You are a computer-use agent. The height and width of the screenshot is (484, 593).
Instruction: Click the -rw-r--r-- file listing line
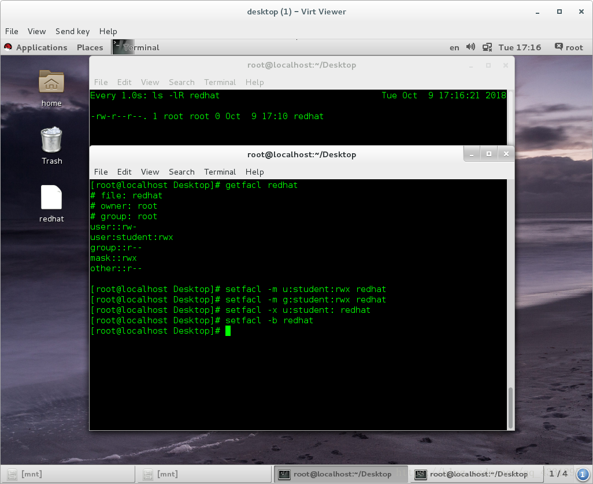[x=207, y=116]
